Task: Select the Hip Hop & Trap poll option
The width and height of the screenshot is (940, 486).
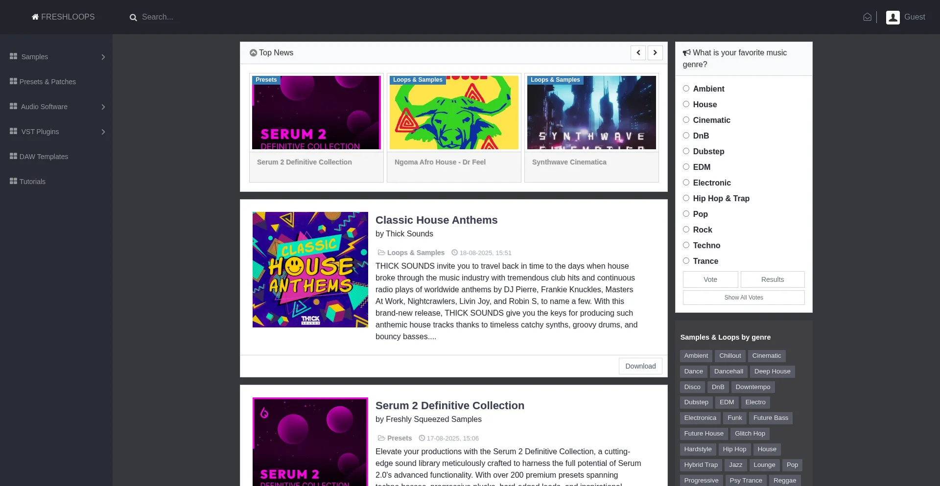Action: (x=686, y=198)
